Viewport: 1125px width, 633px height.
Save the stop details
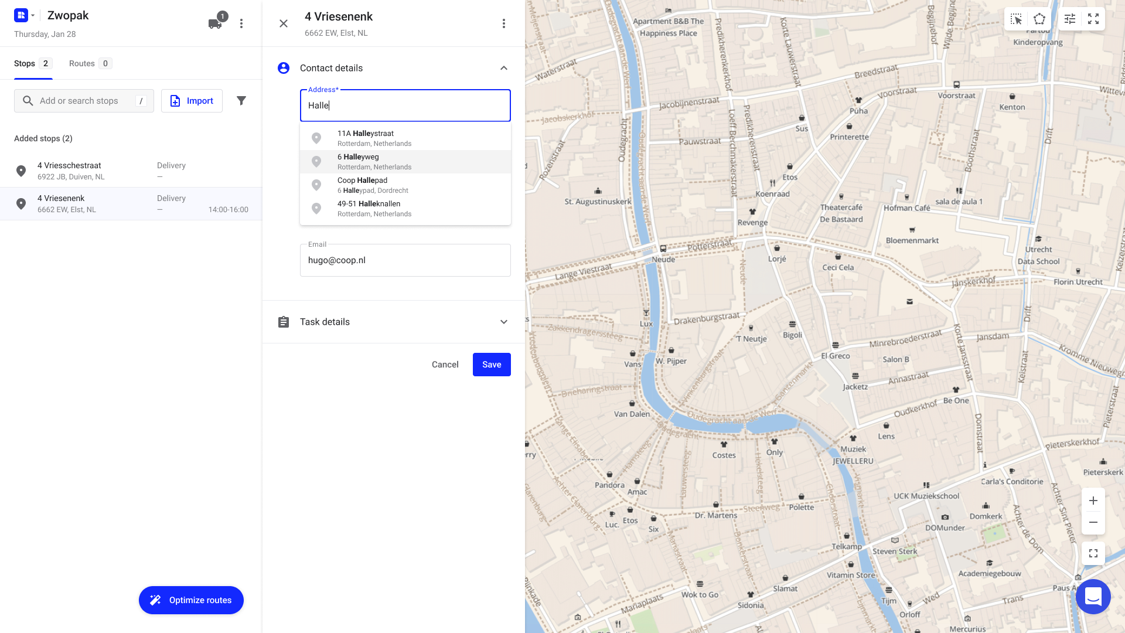coord(492,364)
